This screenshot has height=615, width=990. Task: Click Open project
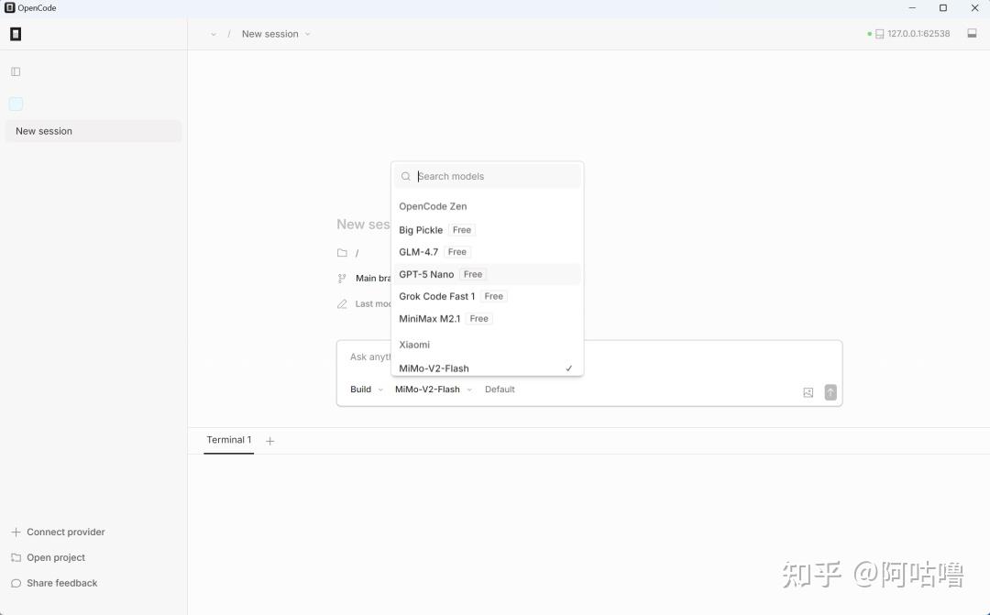(48, 558)
